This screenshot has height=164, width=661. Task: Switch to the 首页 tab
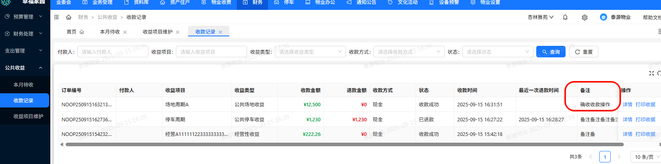pos(75,32)
